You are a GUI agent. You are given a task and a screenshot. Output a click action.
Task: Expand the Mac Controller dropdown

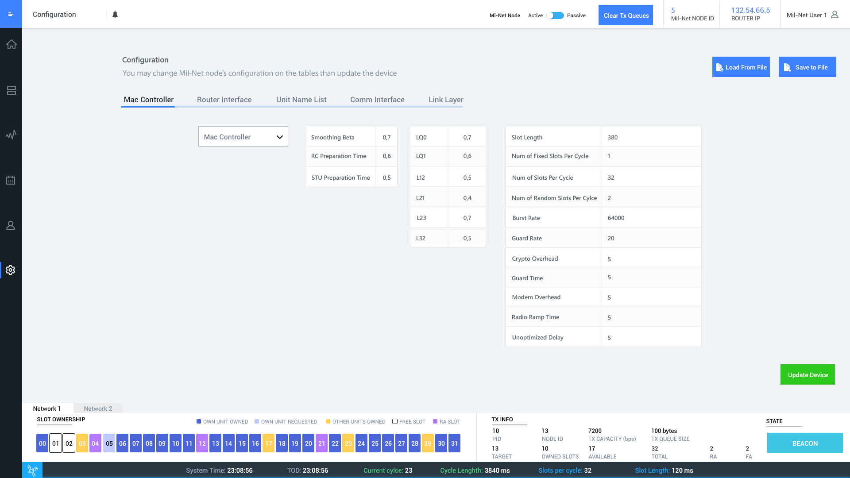(x=243, y=137)
